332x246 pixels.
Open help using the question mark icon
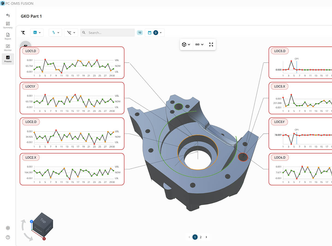pos(8,237)
